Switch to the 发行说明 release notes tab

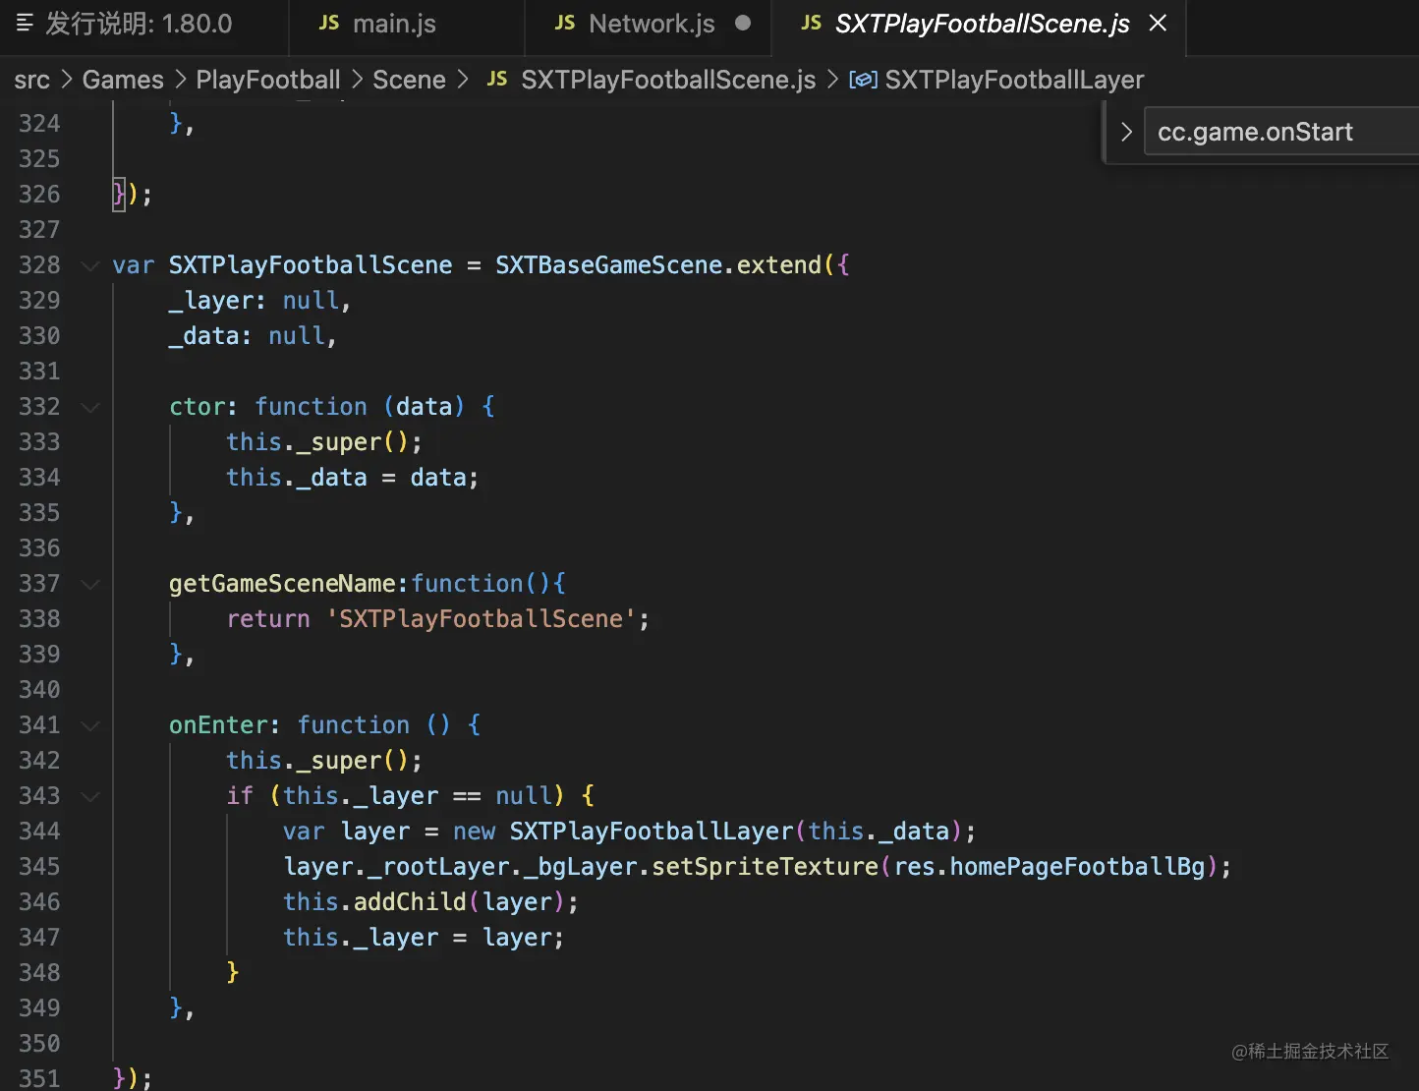coord(147,23)
